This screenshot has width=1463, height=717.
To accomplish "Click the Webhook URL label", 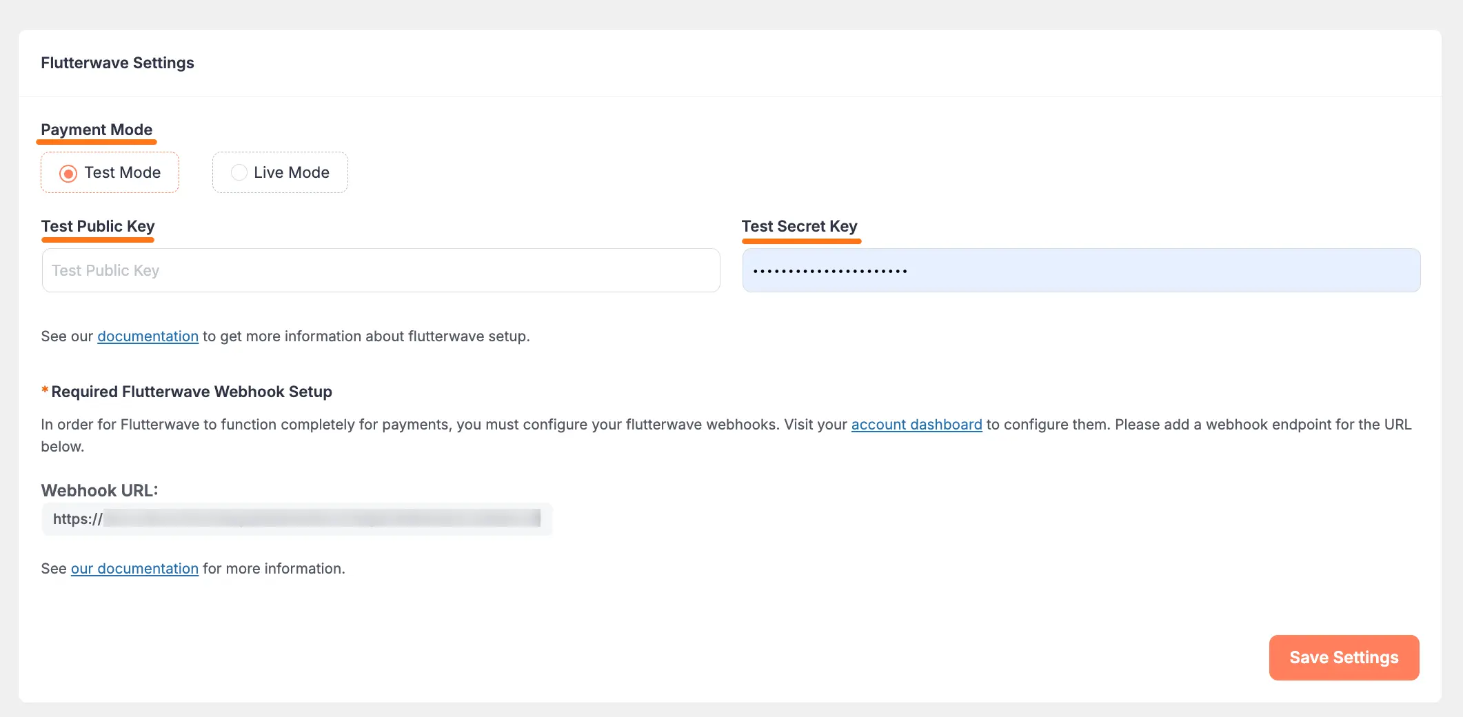I will coord(99,490).
